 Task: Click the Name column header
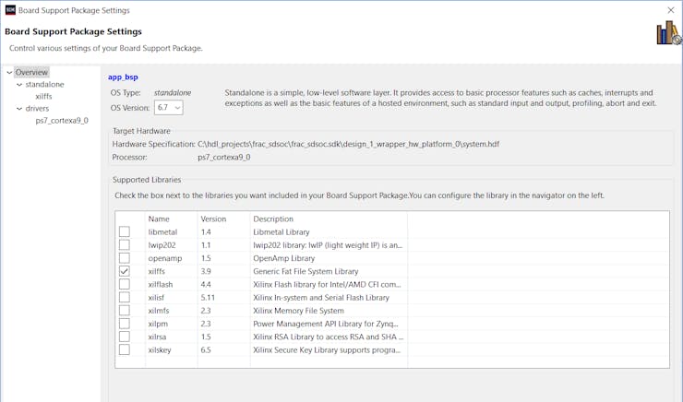click(159, 219)
